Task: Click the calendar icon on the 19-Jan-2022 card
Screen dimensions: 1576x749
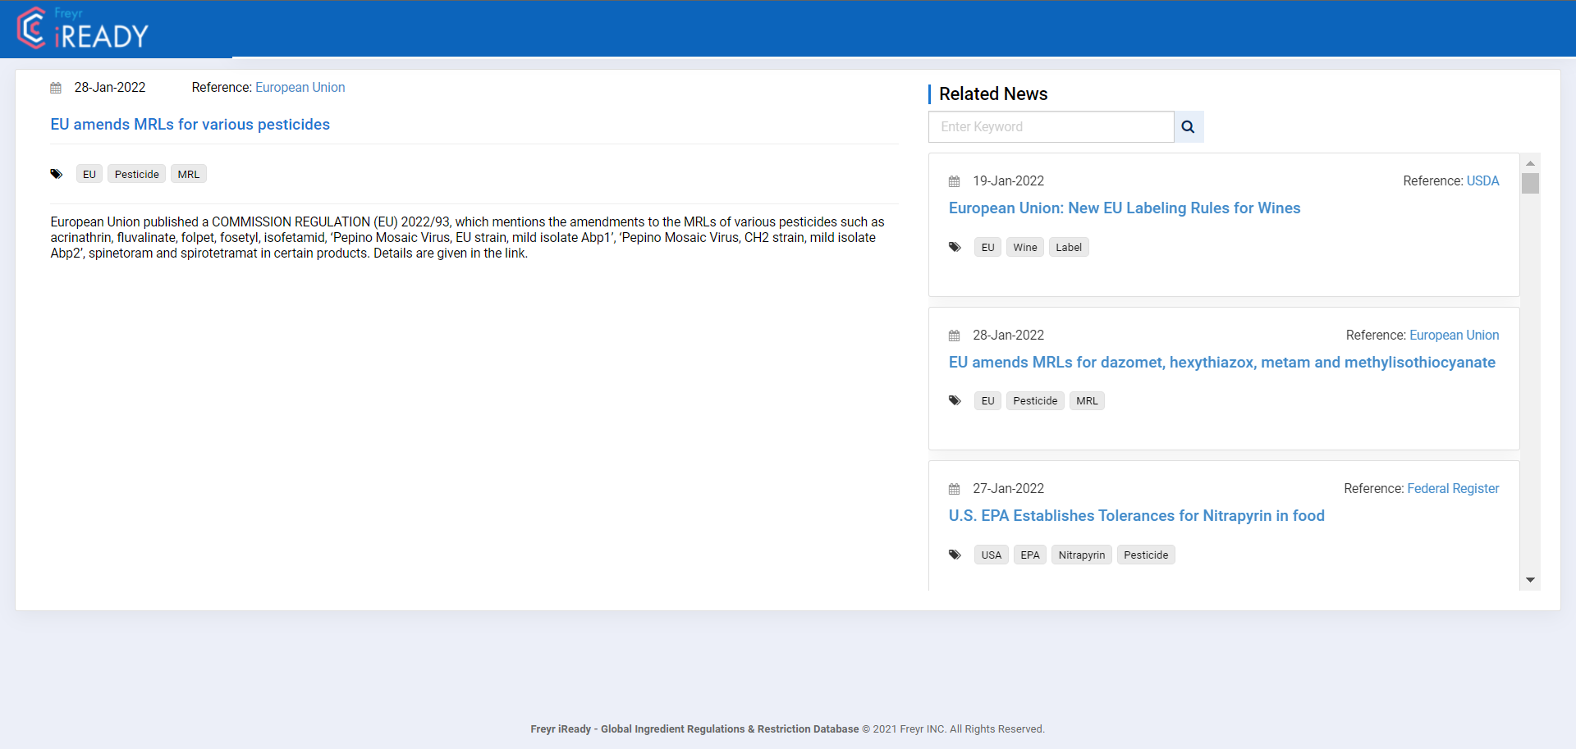Action: (955, 180)
